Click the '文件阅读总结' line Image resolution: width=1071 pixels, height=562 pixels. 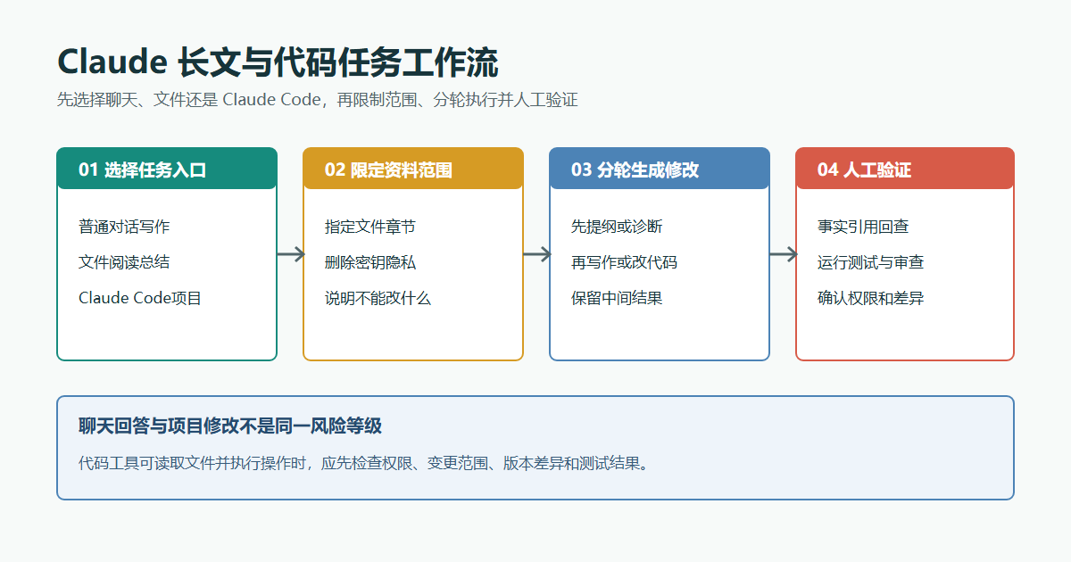coord(124,262)
